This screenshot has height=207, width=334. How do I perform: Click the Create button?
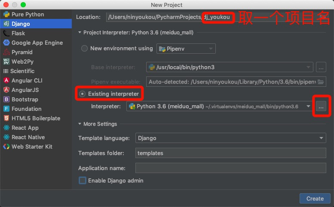315,198
